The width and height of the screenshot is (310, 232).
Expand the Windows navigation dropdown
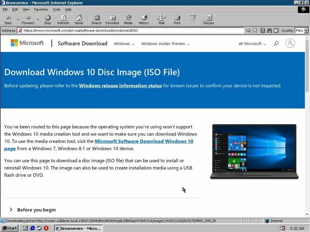(x=124, y=43)
